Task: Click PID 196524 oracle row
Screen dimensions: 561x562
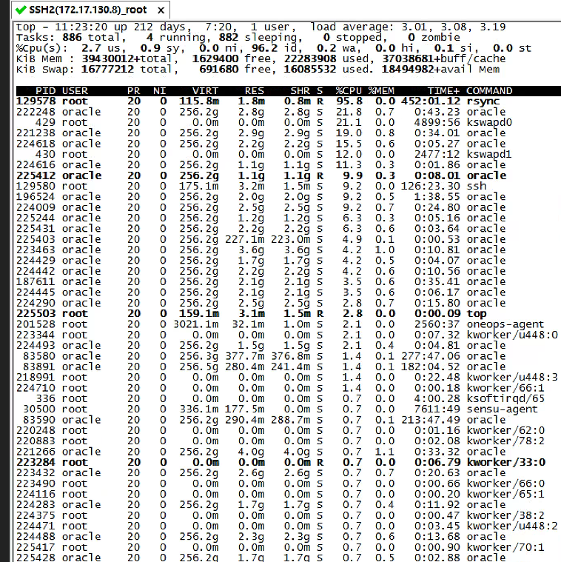Action: (x=36, y=197)
